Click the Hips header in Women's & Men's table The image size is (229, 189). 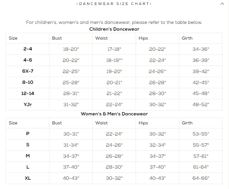tap(143, 123)
